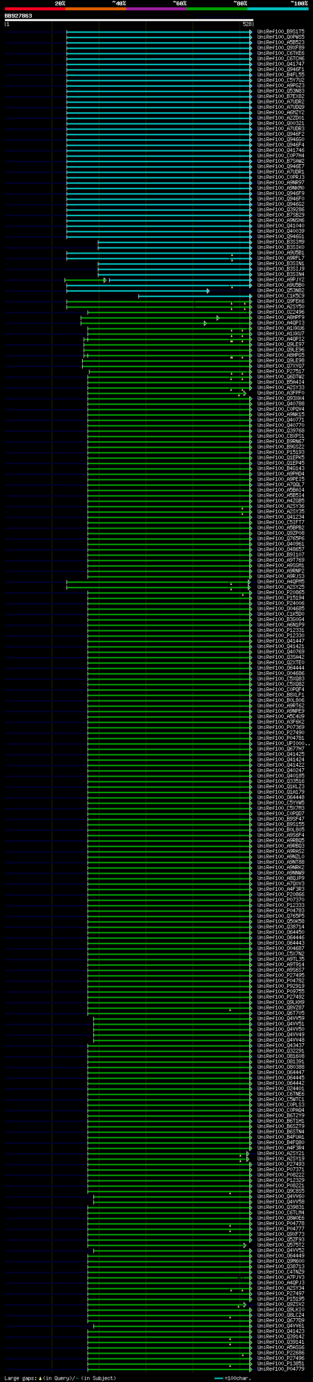
Task: Click the red 20% identity legend segment
Action: 35,9
